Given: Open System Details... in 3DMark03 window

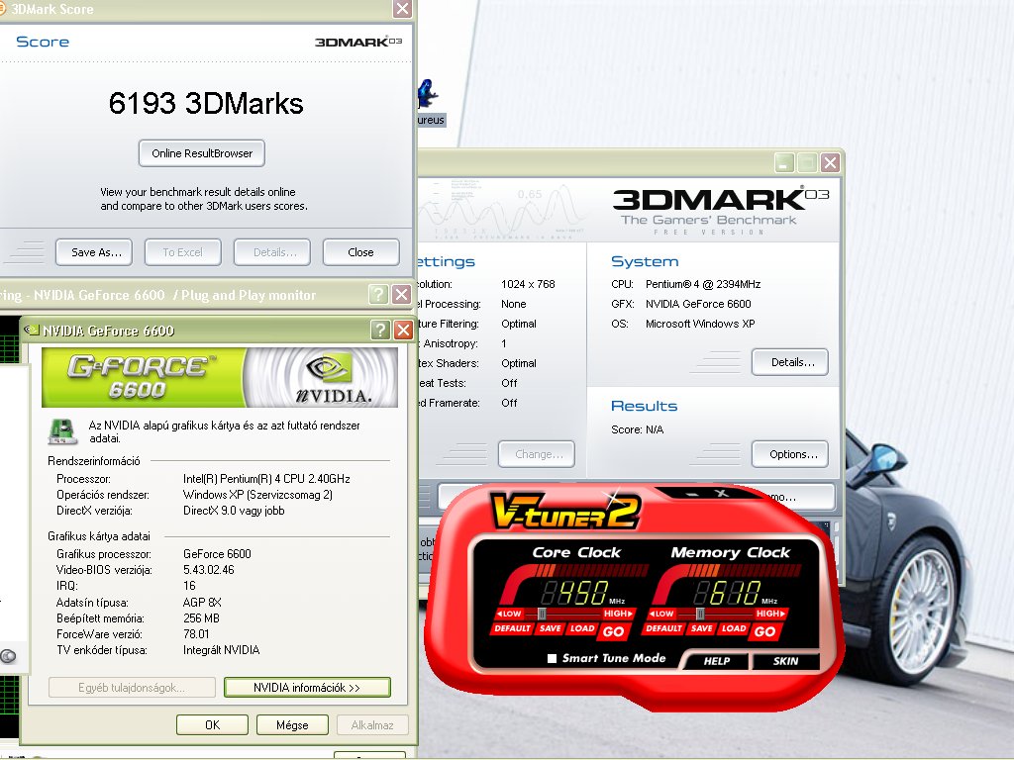Looking at the screenshot, I should [x=789, y=362].
